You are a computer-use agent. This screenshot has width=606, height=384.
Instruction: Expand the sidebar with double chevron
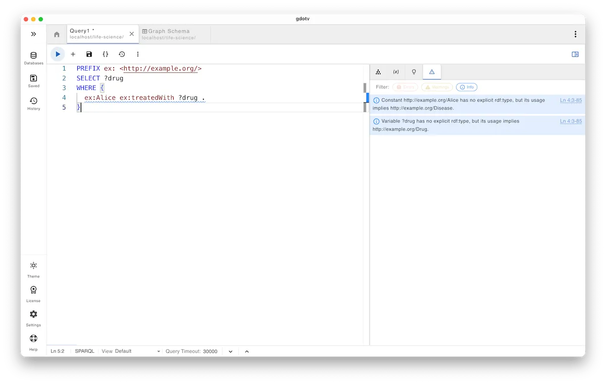[x=33, y=34]
